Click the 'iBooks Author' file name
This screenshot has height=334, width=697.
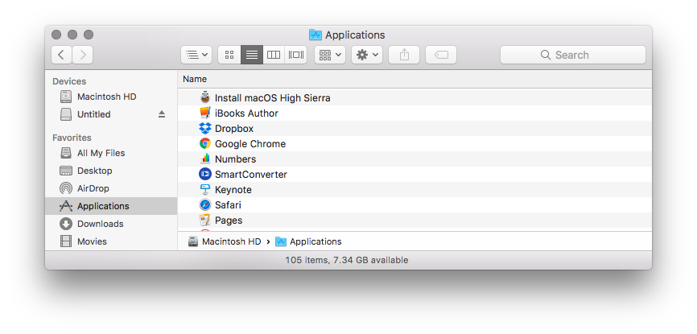point(246,113)
